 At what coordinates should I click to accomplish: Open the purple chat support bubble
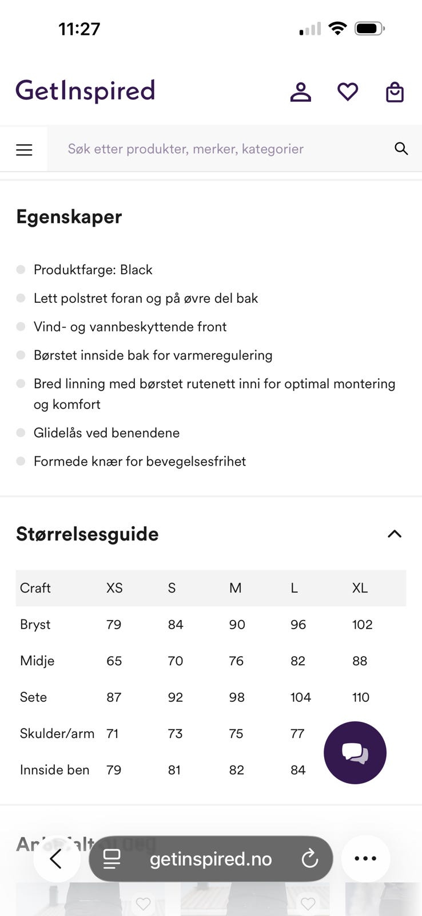(x=355, y=752)
